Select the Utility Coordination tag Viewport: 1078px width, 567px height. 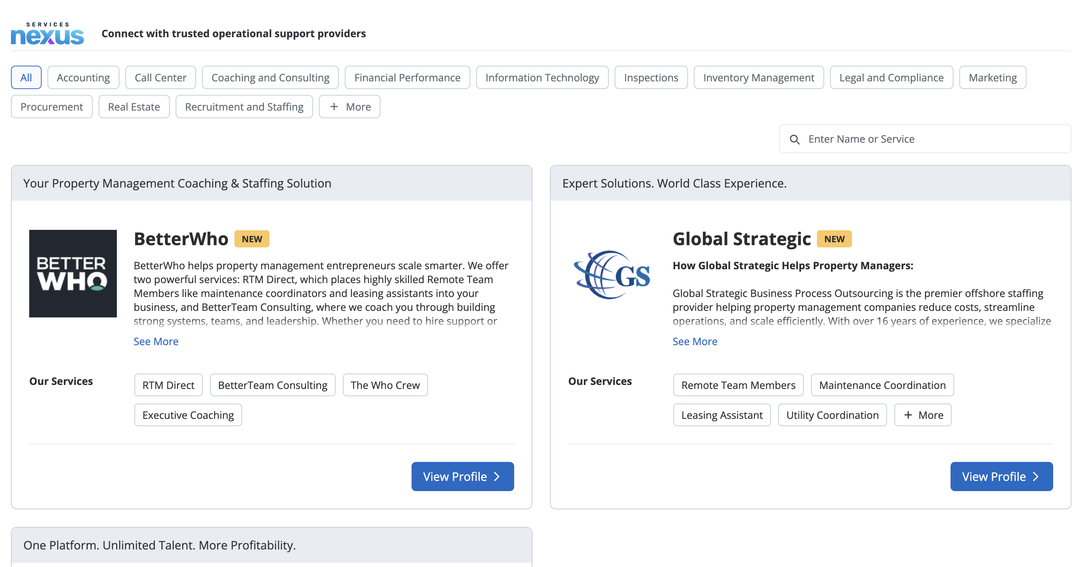832,415
